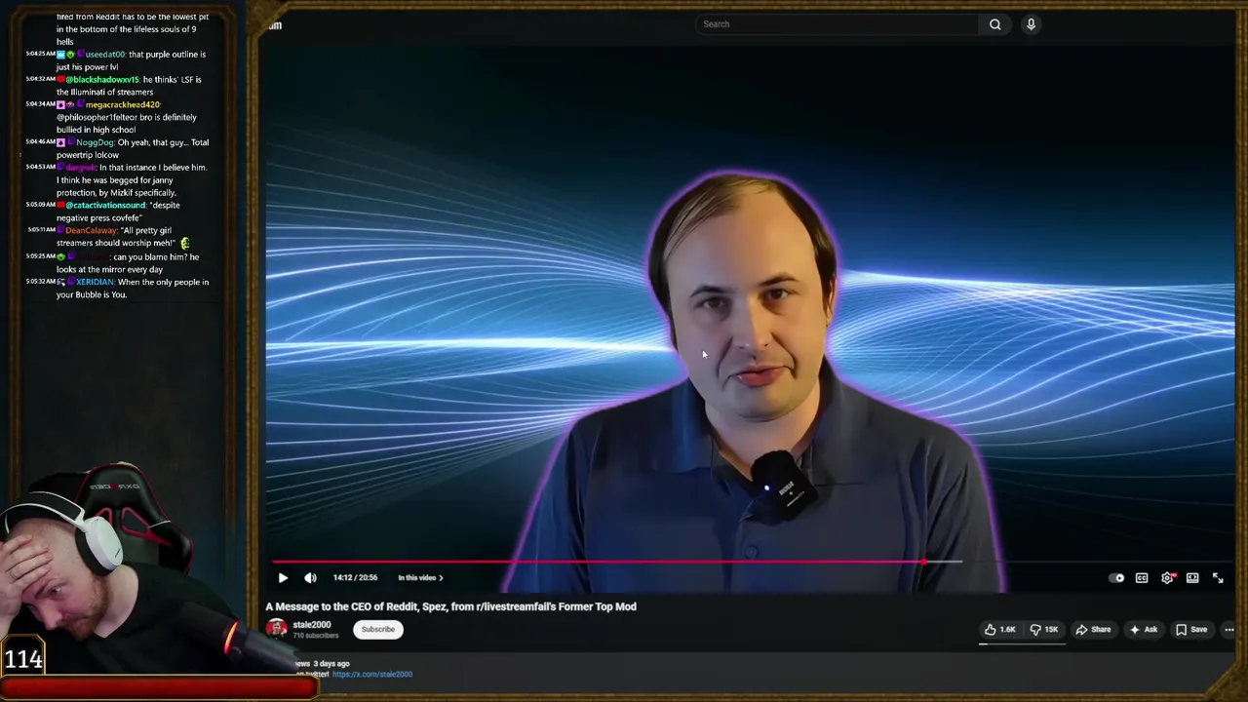Open the player settings gear
Viewport: 1248px width, 702px height.
1167,578
